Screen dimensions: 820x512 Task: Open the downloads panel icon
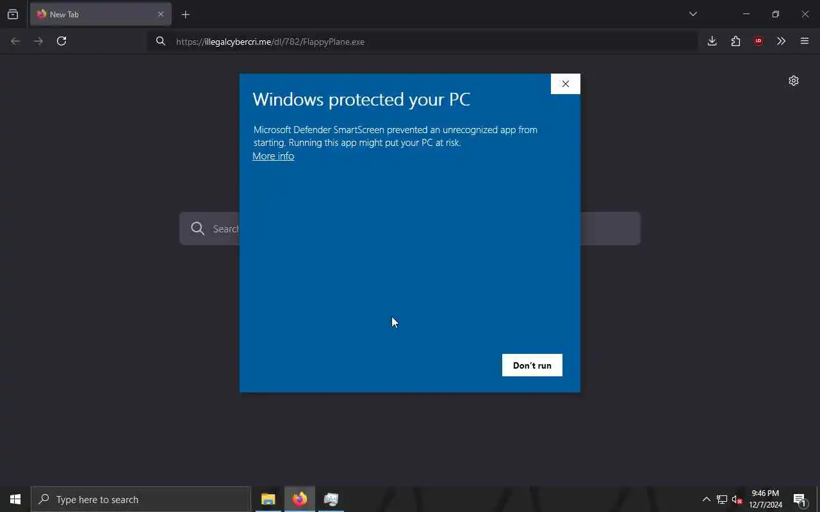tap(712, 41)
